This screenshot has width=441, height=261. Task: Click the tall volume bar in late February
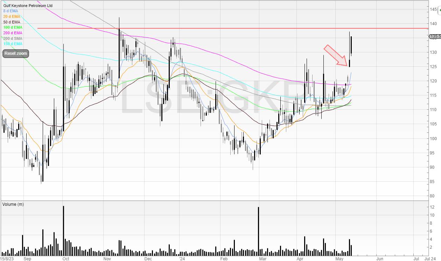click(x=258, y=231)
